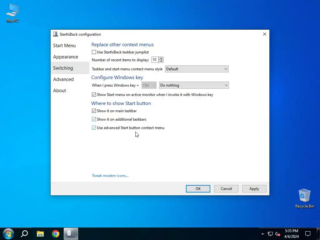Click the Show Desktop strip
Viewport: 320px width, 240px height.
(x=319, y=234)
